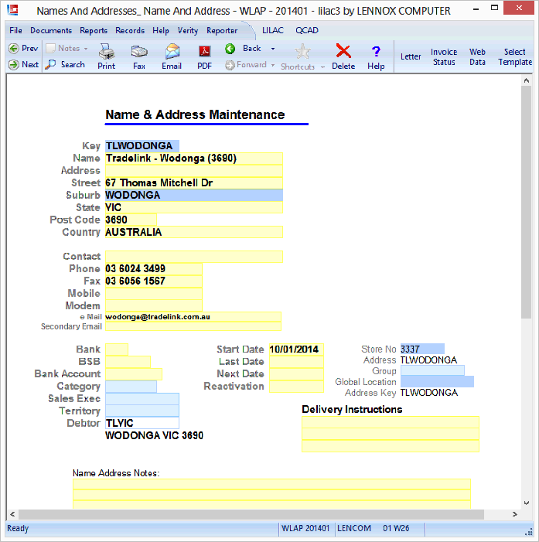Edit the Name field Tradelink - Wodonga

(x=194, y=159)
